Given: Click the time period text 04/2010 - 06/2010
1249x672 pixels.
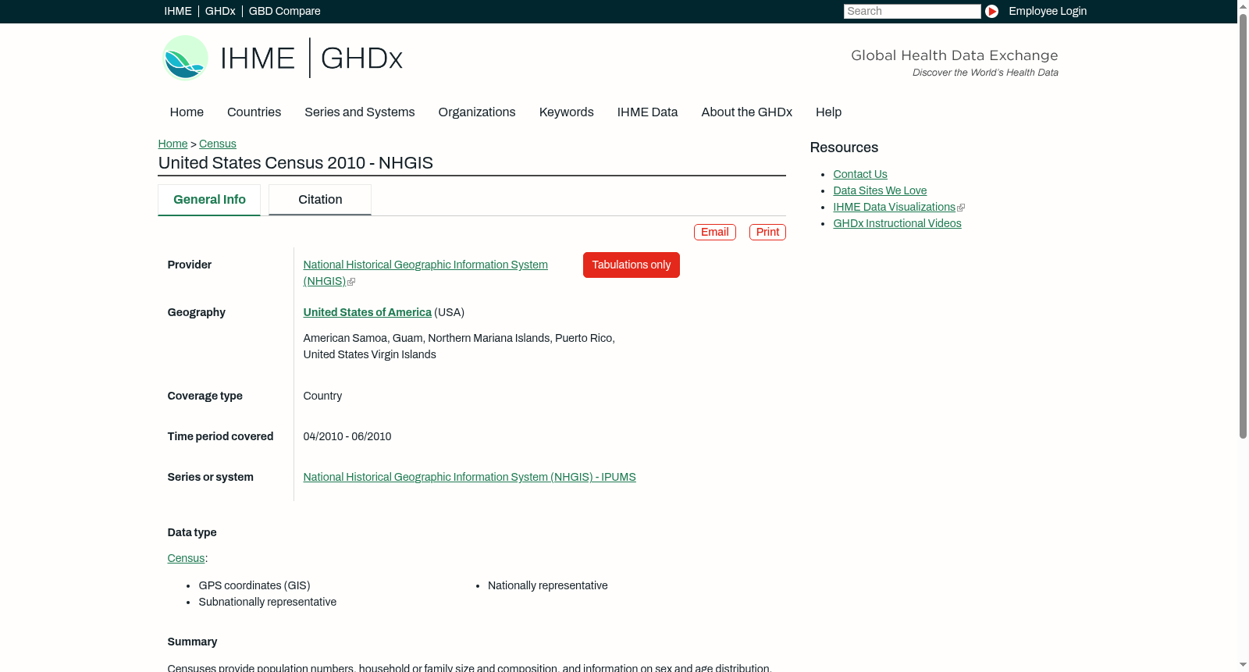Looking at the screenshot, I should tap(347, 436).
